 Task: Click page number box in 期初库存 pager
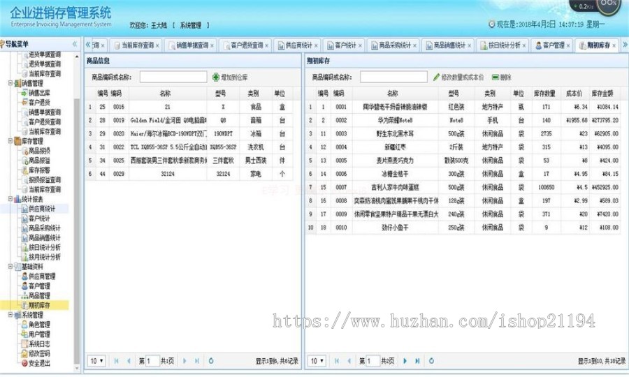pyautogui.click(x=373, y=361)
